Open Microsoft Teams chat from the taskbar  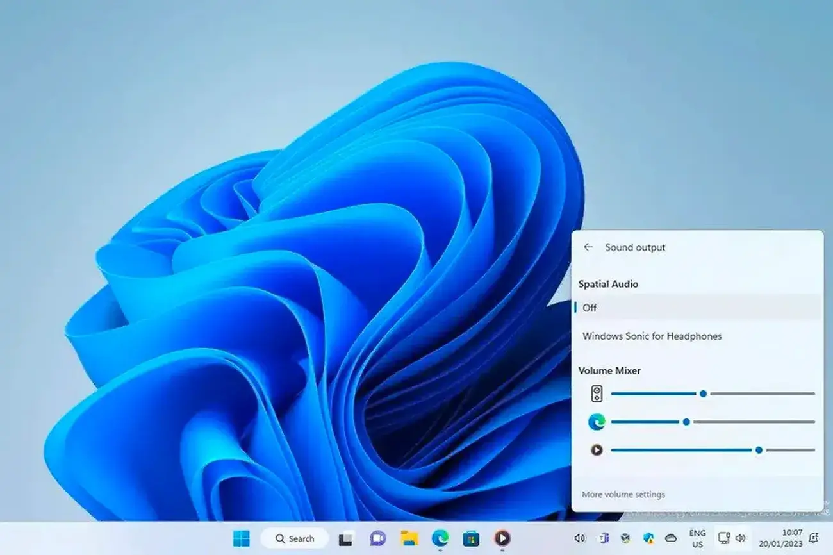coord(377,538)
